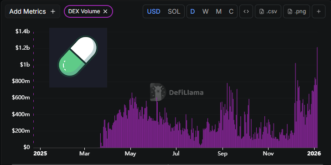Select weekly (W) interval

pyautogui.click(x=205, y=11)
